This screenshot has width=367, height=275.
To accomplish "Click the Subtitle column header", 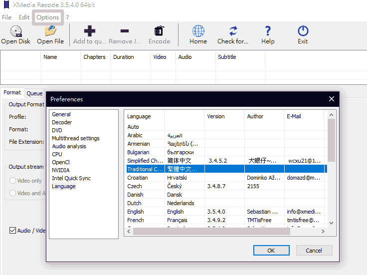I will [240, 57].
